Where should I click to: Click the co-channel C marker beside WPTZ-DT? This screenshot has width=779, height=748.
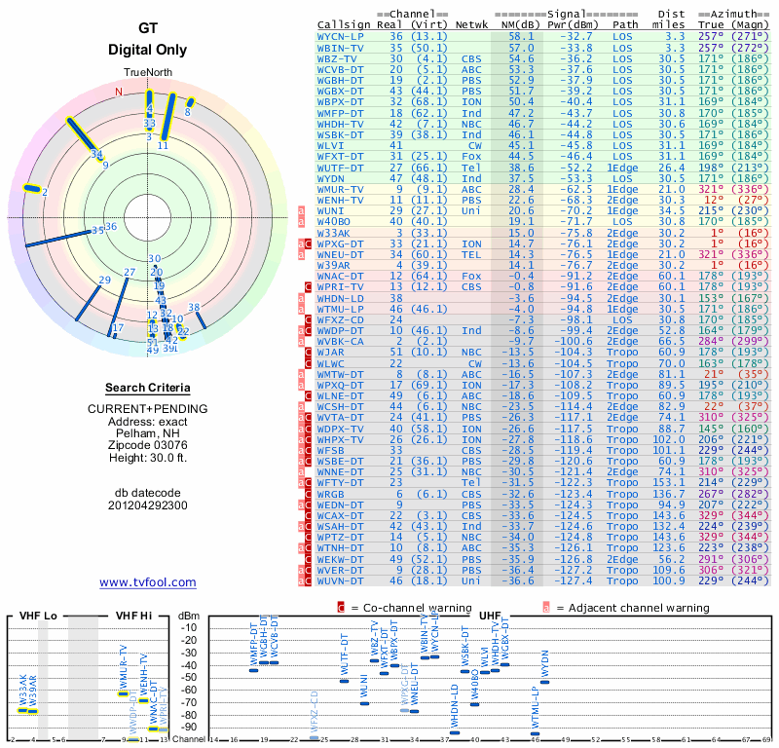(x=308, y=538)
